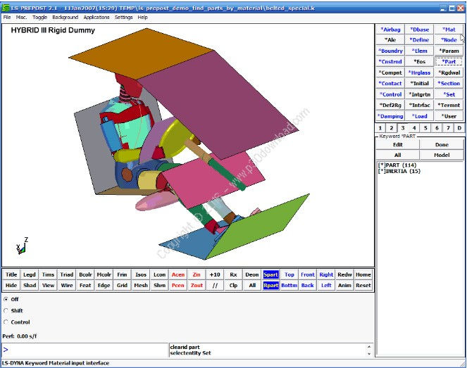Click the Edit button in Keyword *PART
Viewport: 467px width, 368px height.
(397, 145)
